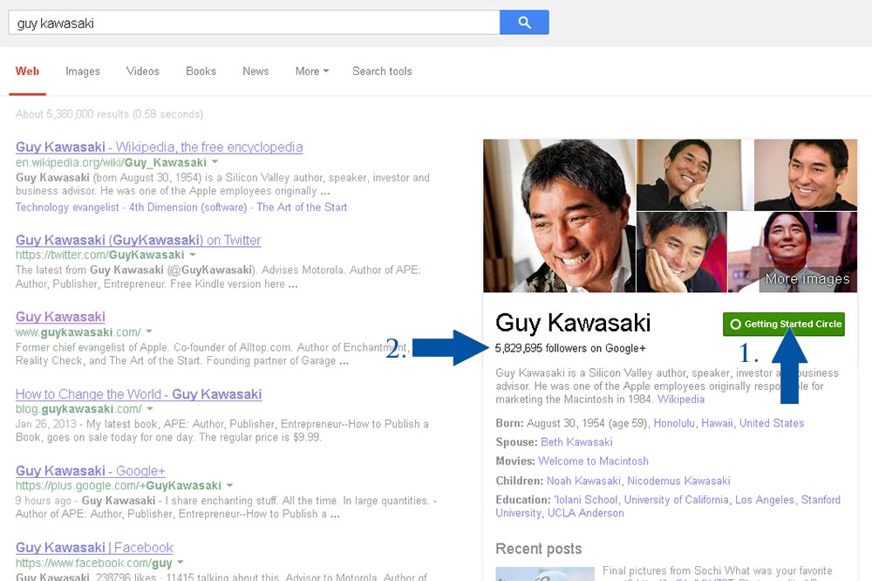
Task: Click the Beth Kawasaki spouse link
Action: 576,442
